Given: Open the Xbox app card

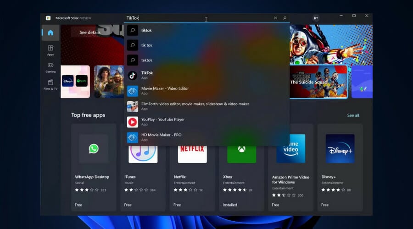Looking at the screenshot, I should [x=241, y=178].
